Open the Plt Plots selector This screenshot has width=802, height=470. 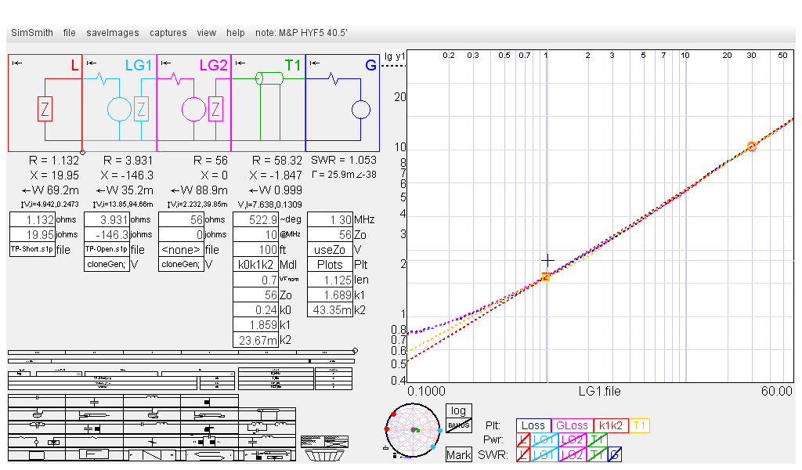pyautogui.click(x=330, y=265)
